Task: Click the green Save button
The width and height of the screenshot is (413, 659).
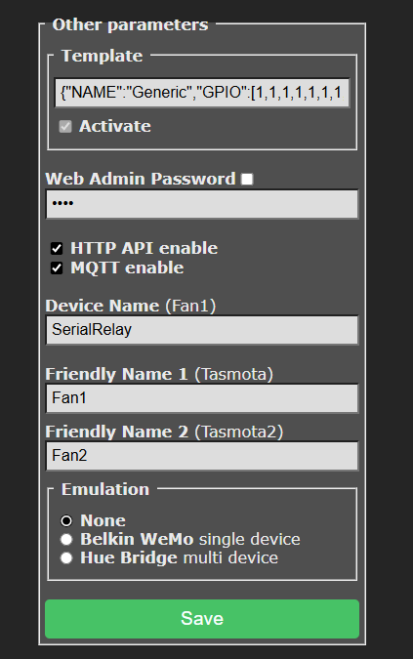Action: (x=202, y=619)
